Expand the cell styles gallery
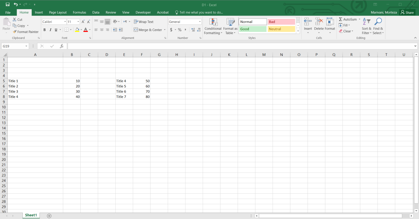Screen dimensions: 419x219 298,31
